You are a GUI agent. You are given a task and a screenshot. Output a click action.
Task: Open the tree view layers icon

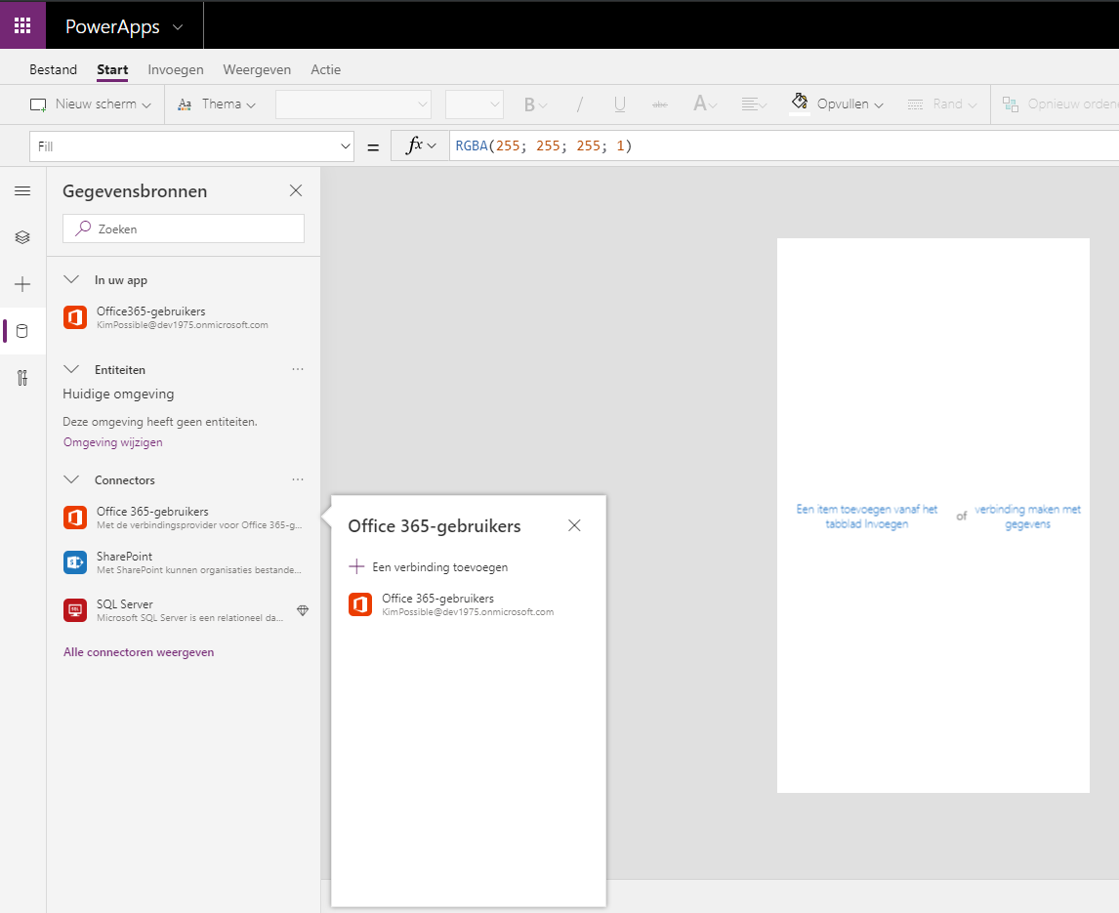tap(22, 237)
